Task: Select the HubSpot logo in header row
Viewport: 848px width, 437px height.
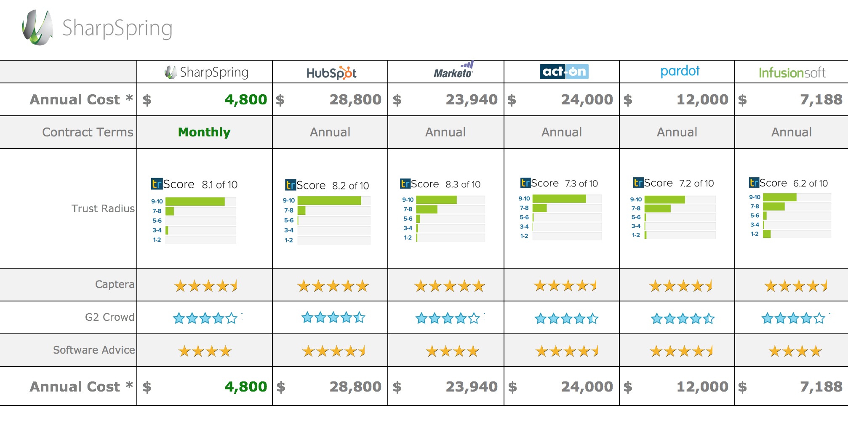Action: (x=331, y=73)
